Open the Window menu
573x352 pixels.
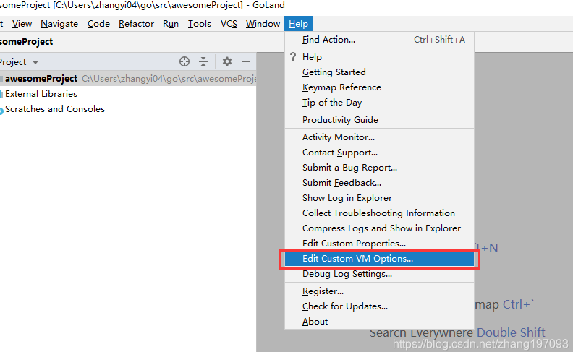263,24
